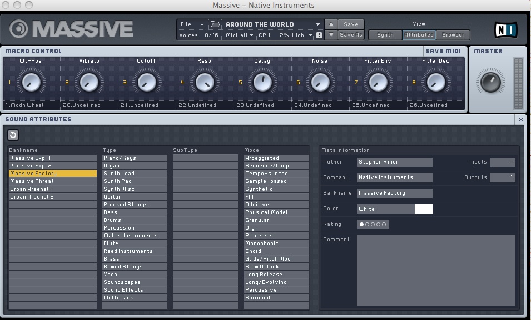Toggle the Synth Pad type

coord(135,181)
